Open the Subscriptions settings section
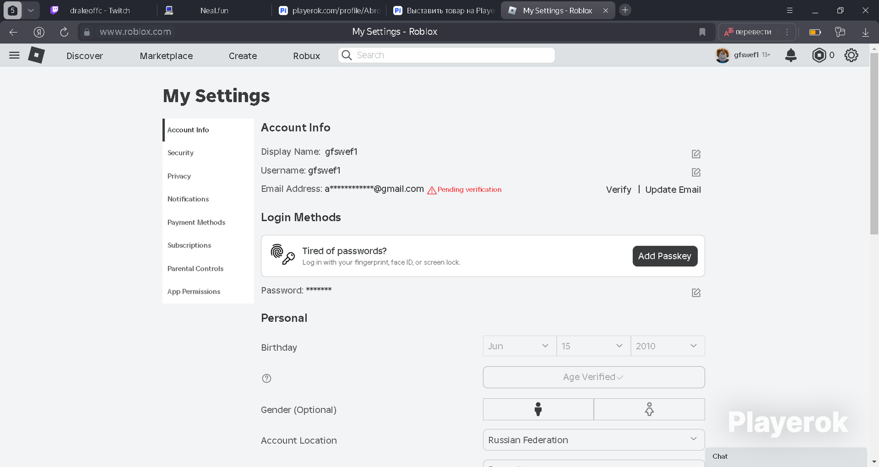The height and width of the screenshot is (467, 879). point(208,245)
